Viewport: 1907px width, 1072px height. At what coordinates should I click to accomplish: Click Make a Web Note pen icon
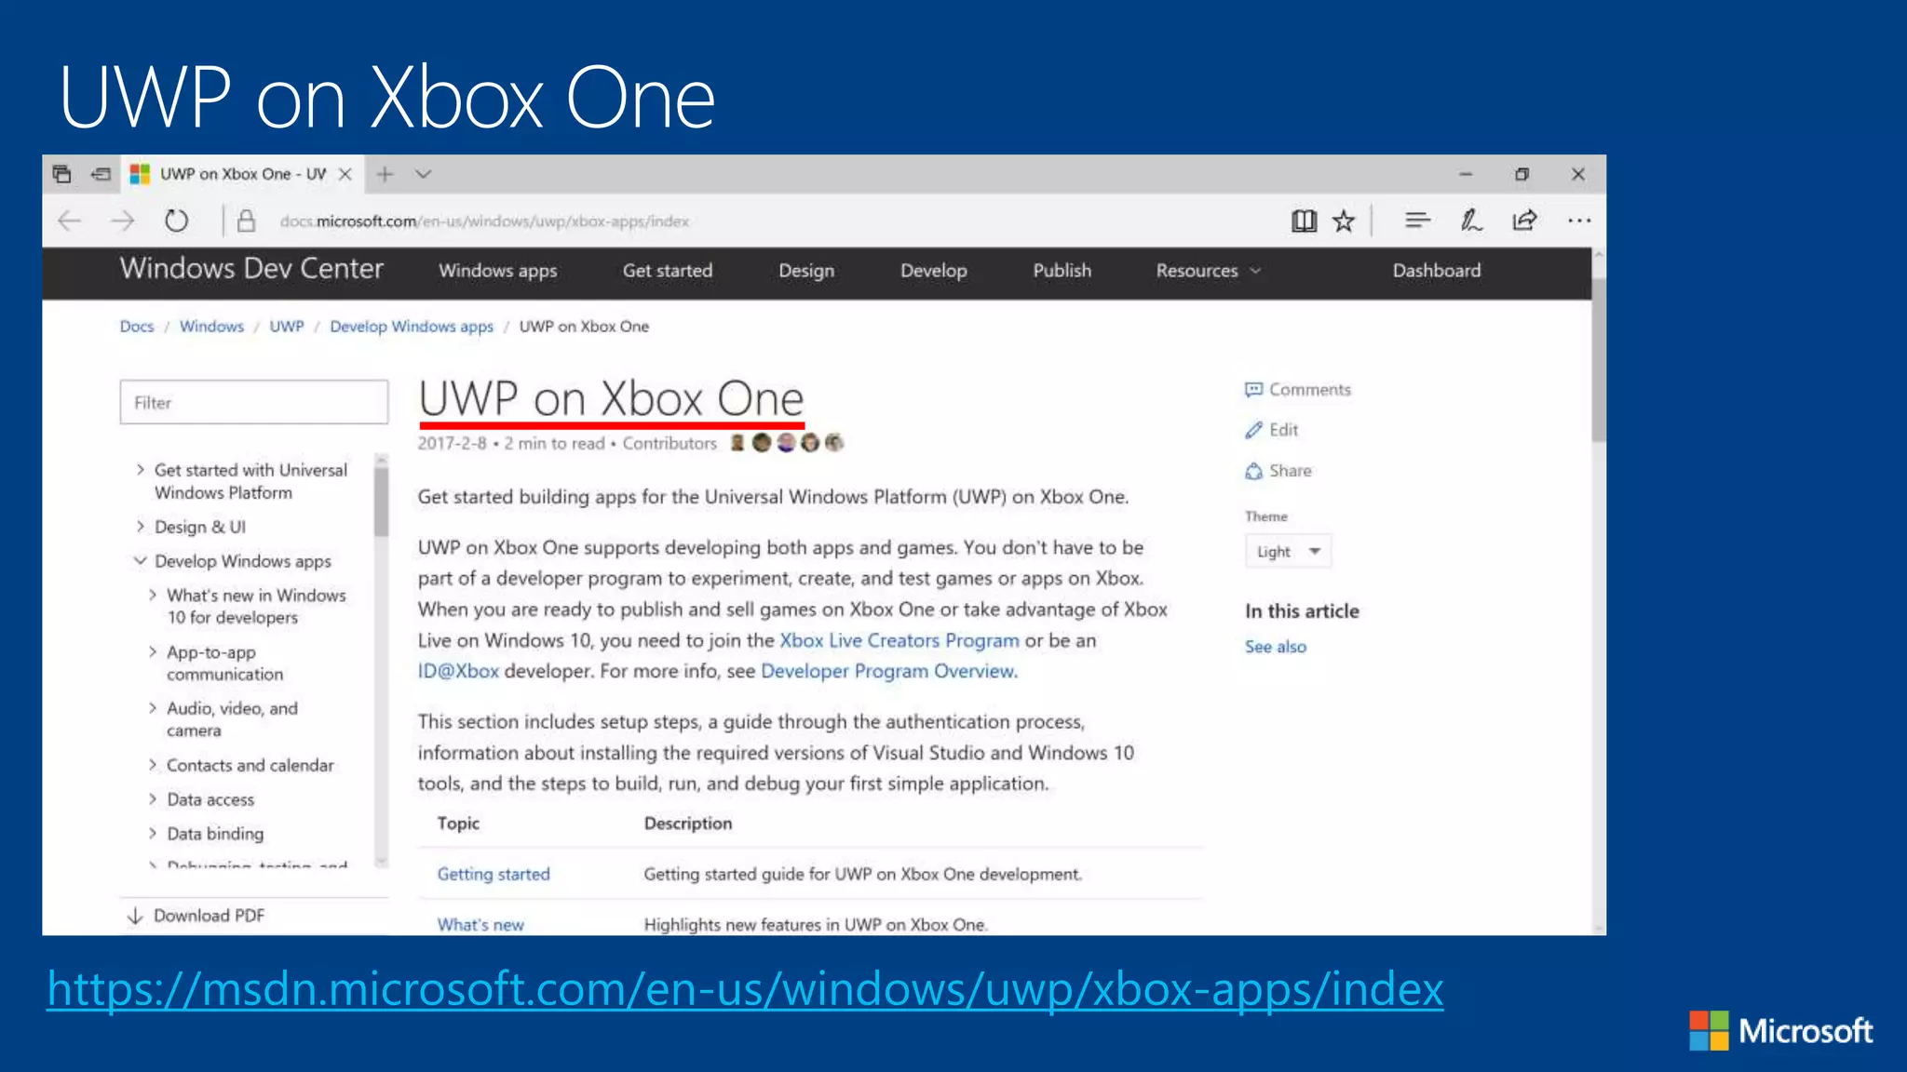(1471, 221)
